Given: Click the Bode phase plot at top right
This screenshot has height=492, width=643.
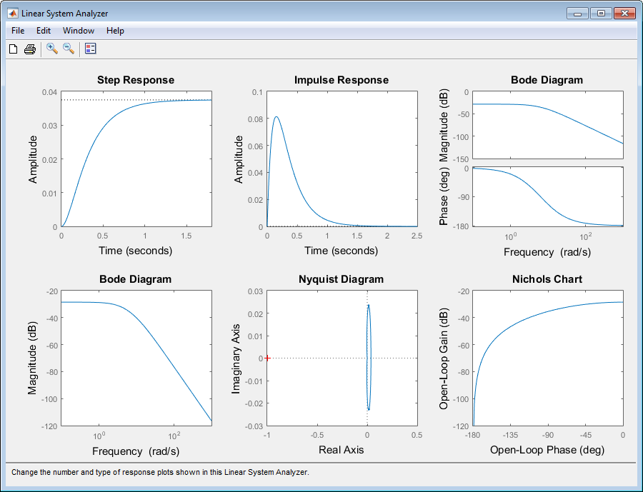Looking at the screenshot, I should (x=547, y=196).
